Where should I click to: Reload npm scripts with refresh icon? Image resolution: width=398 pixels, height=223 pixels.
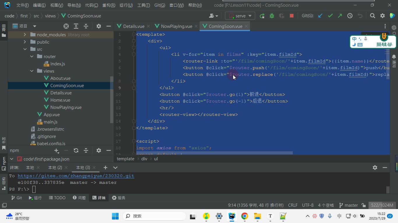tap(76, 150)
